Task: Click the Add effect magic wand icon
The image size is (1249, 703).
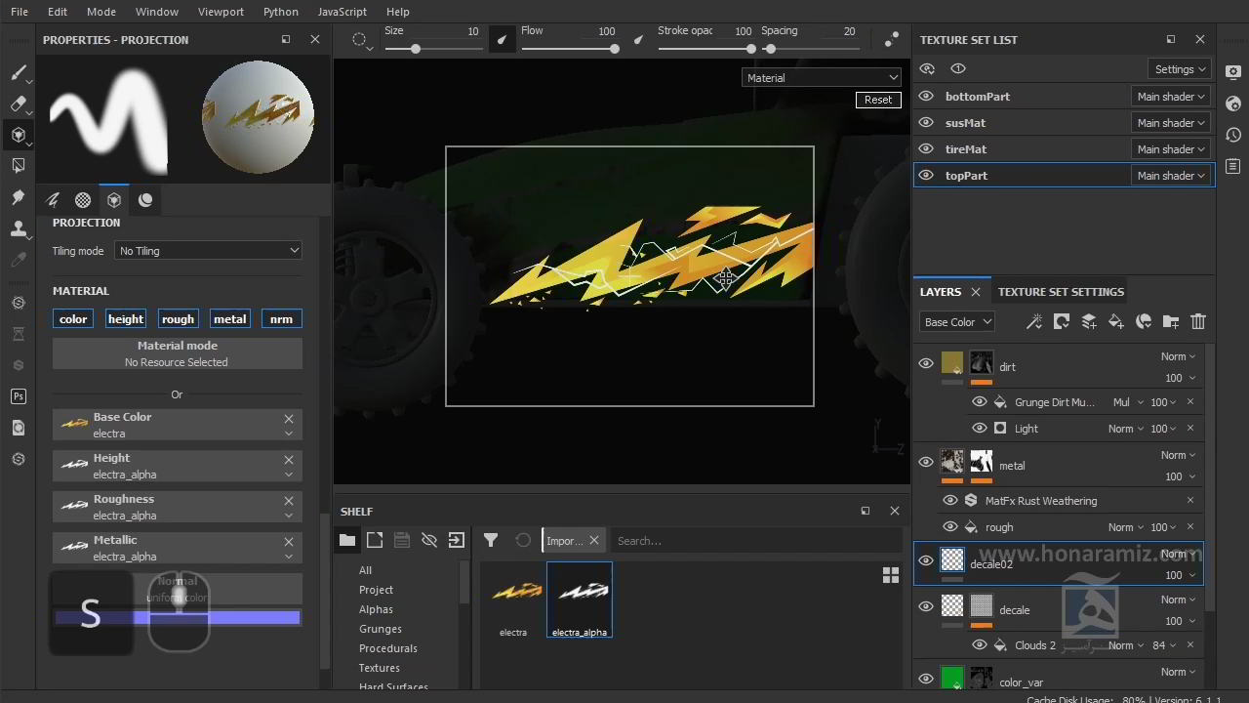Action: pyautogui.click(x=1034, y=321)
